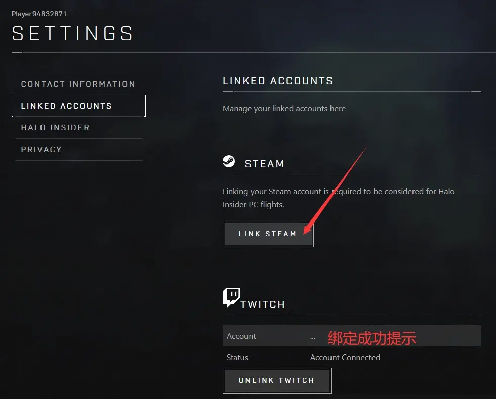Screen dimensions: 496x399
Task: Click the "Manage your linked accounts here" text
Action: pyautogui.click(x=284, y=109)
